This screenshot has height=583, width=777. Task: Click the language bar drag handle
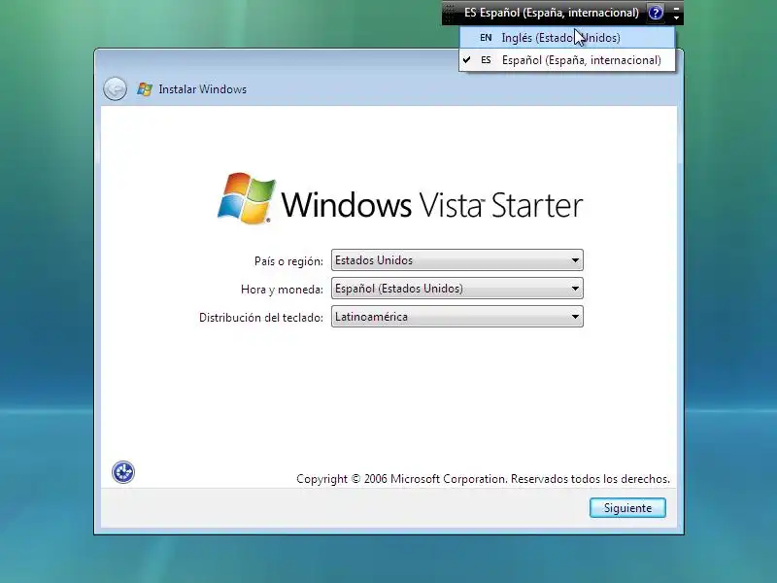(x=450, y=13)
